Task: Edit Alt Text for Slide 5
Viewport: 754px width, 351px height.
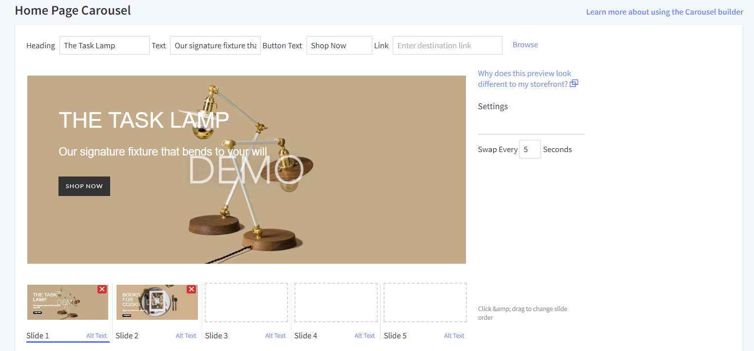Action: click(x=454, y=335)
